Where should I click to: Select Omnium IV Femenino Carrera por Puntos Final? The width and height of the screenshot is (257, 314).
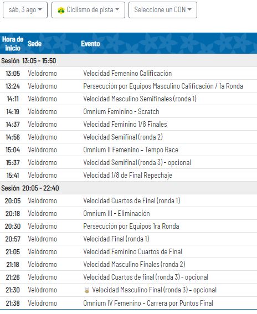tap(128, 303)
